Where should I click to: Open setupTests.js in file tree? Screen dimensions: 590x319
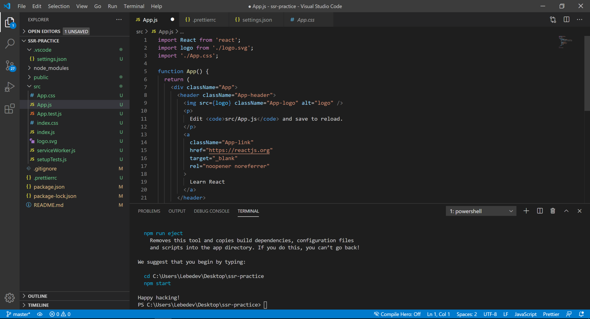(x=75, y=159)
